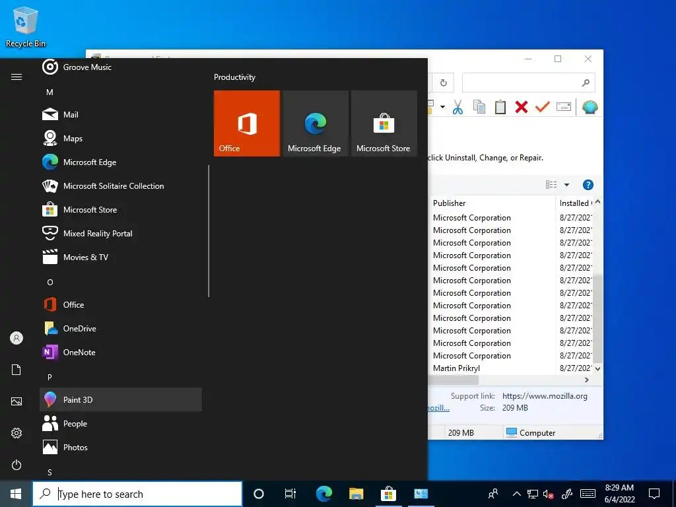The image size is (676, 507).
Task: Jump to letter P section header
Action: (x=50, y=377)
